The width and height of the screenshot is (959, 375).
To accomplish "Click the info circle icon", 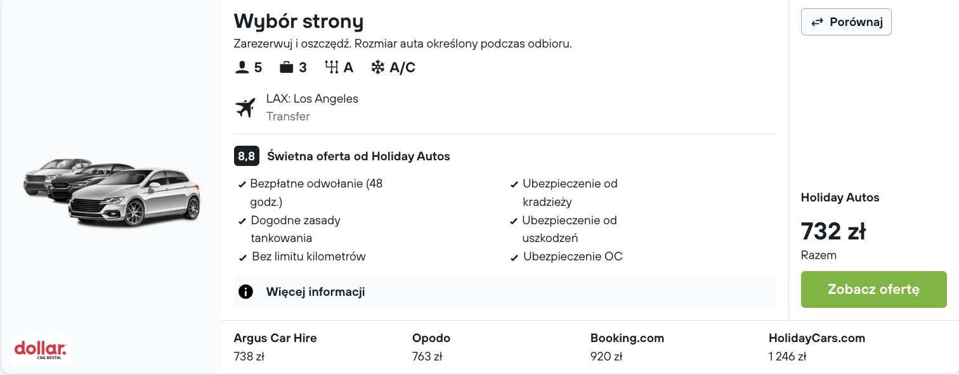I will point(245,292).
